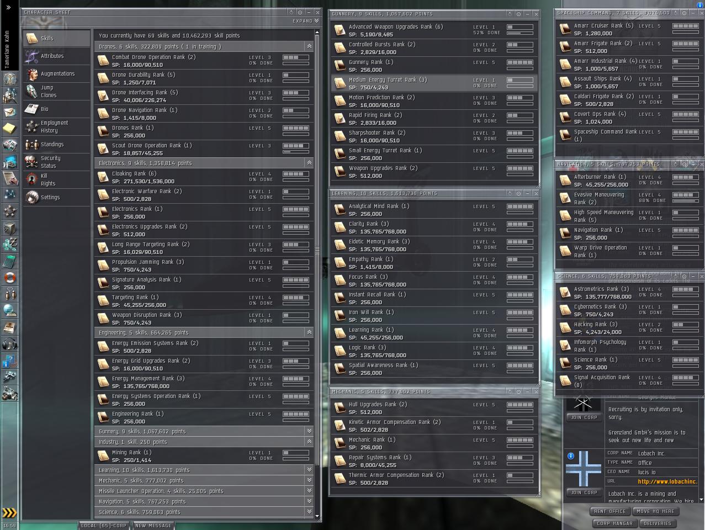Open the EVE Mail envelope icon
Image resolution: width=705 pixels, height=530 pixels.
click(9, 112)
